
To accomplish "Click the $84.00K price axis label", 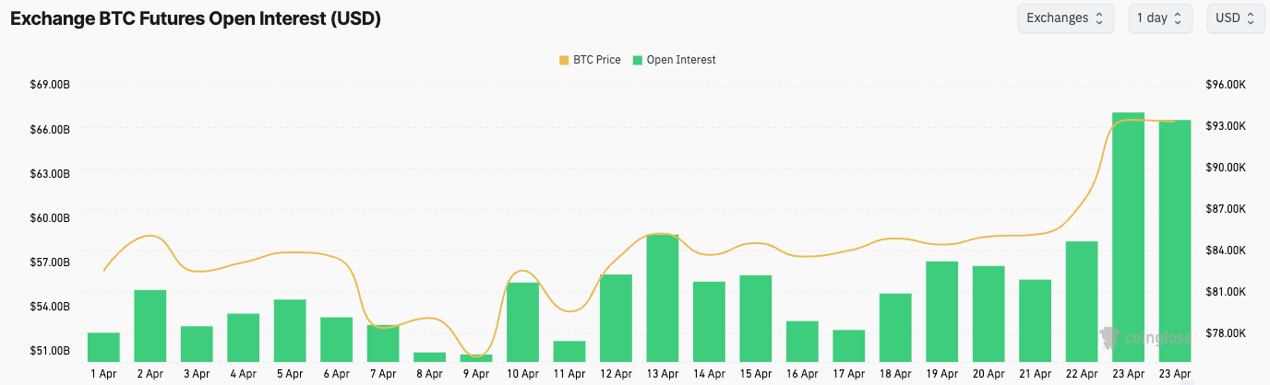I will click(x=1226, y=251).
